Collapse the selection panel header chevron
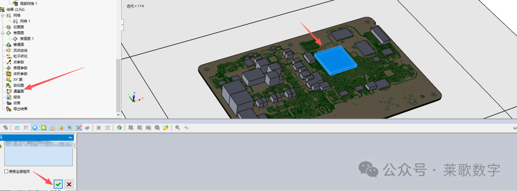 (70, 137)
